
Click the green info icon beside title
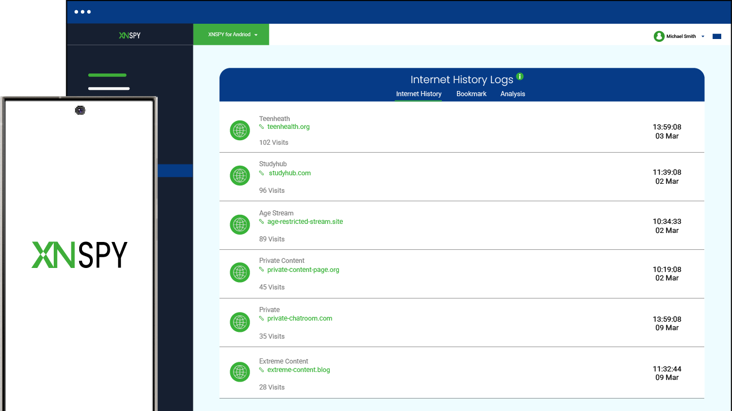[520, 77]
